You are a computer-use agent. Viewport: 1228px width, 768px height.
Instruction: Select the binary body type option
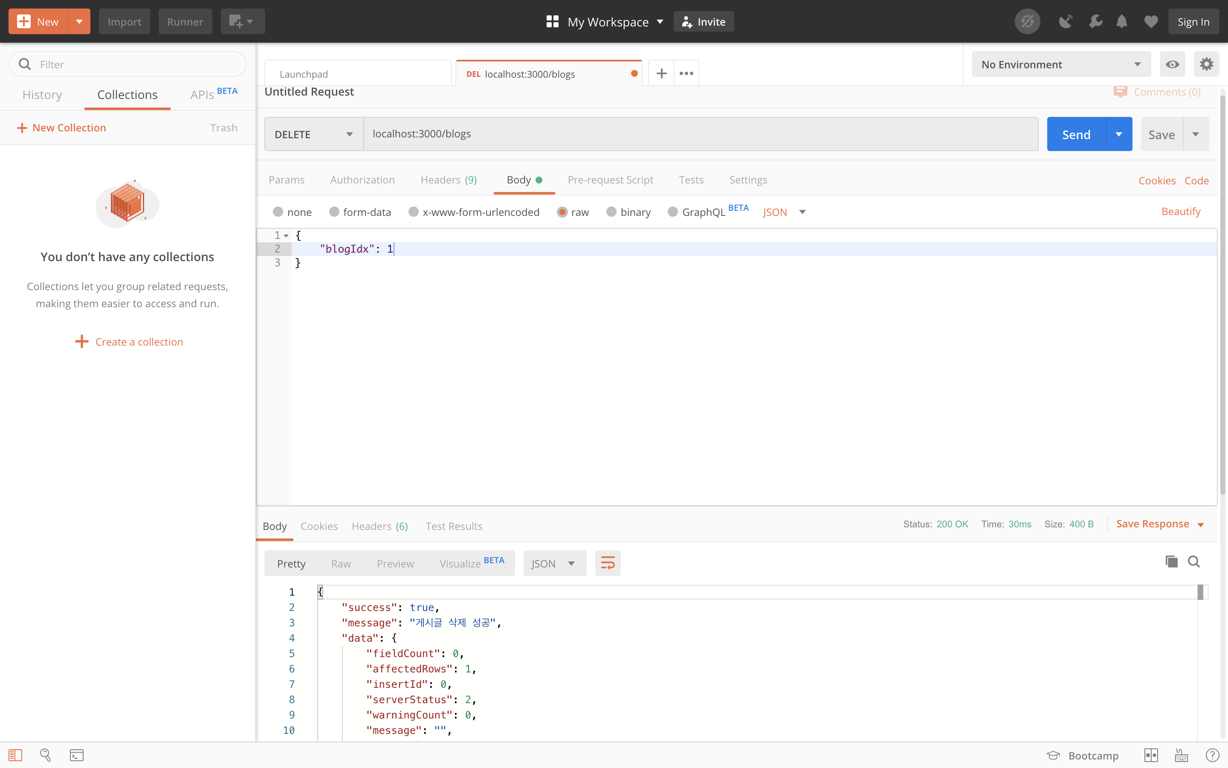pyautogui.click(x=611, y=212)
